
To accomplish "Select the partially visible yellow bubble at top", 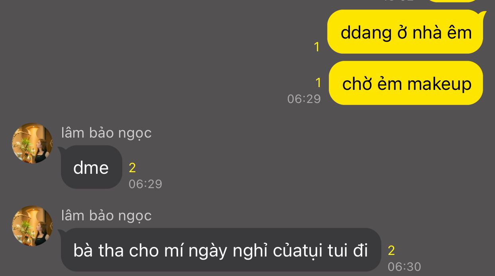I will pyautogui.click(x=452, y=1).
